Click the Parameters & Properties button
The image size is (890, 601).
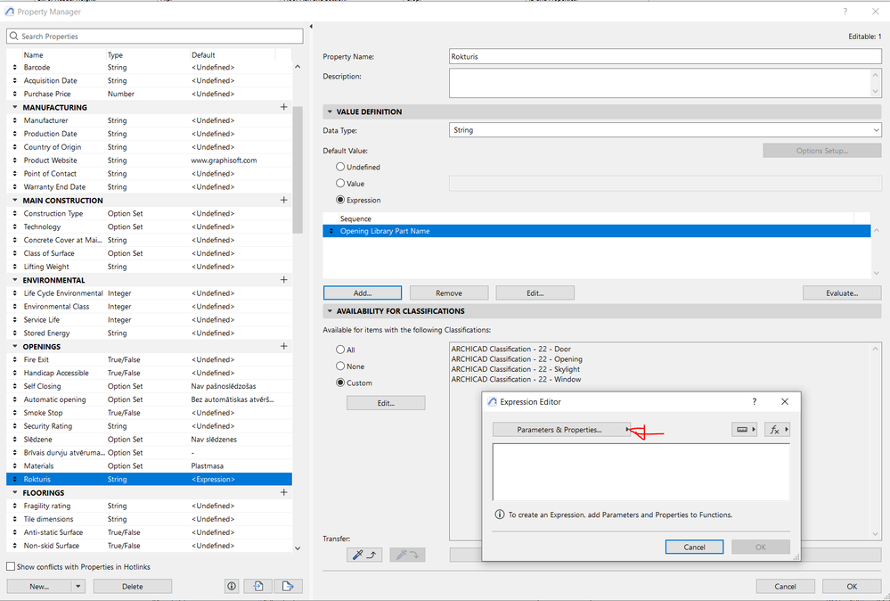pyautogui.click(x=561, y=430)
